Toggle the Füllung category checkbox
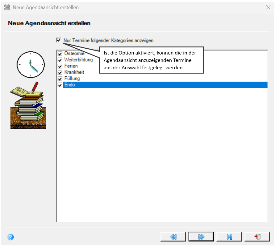The width and height of the screenshot is (275, 246). tap(60, 79)
